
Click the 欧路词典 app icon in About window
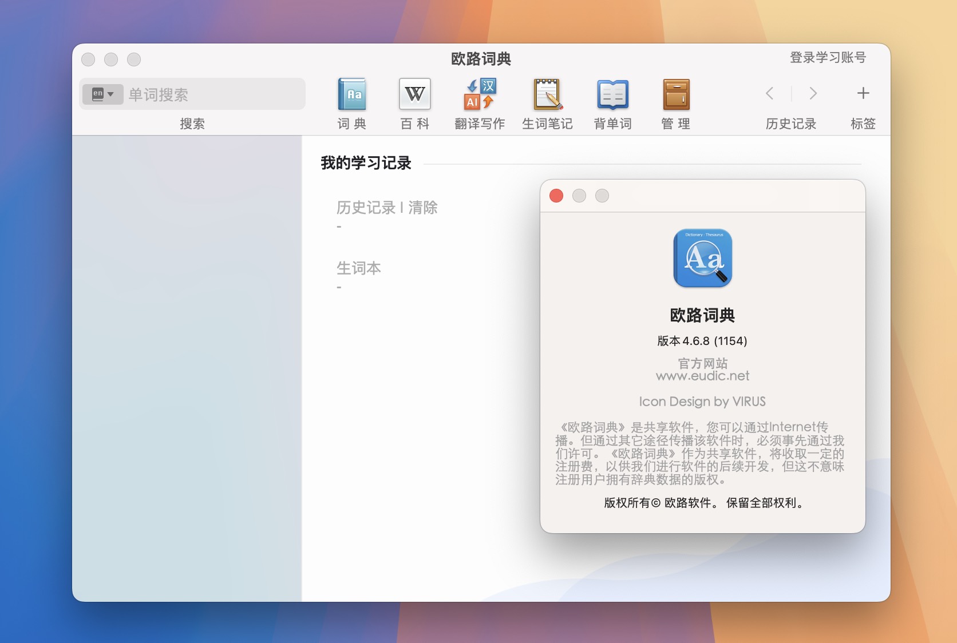pyautogui.click(x=703, y=258)
